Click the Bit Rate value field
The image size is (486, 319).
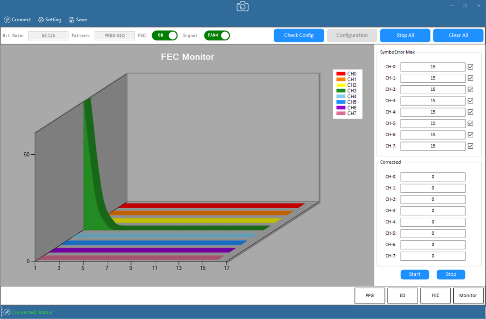point(48,35)
